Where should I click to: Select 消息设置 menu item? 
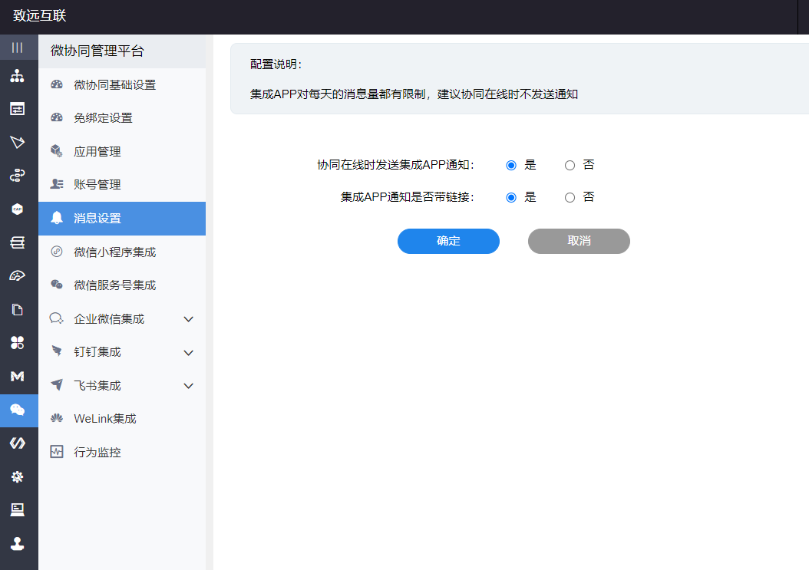coord(122,218)
